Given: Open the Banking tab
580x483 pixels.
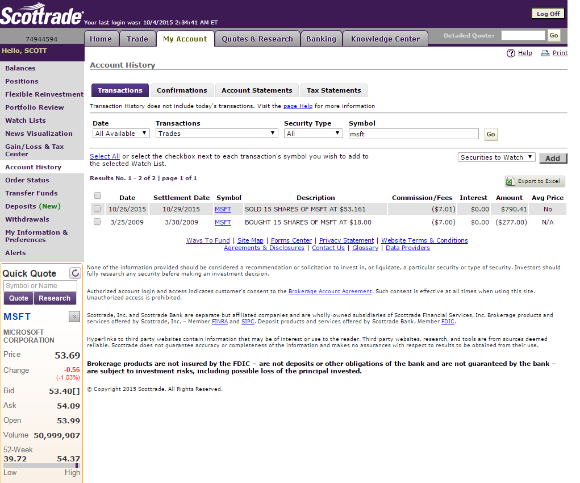Looking at the screenshot, I should click(321, 39).
